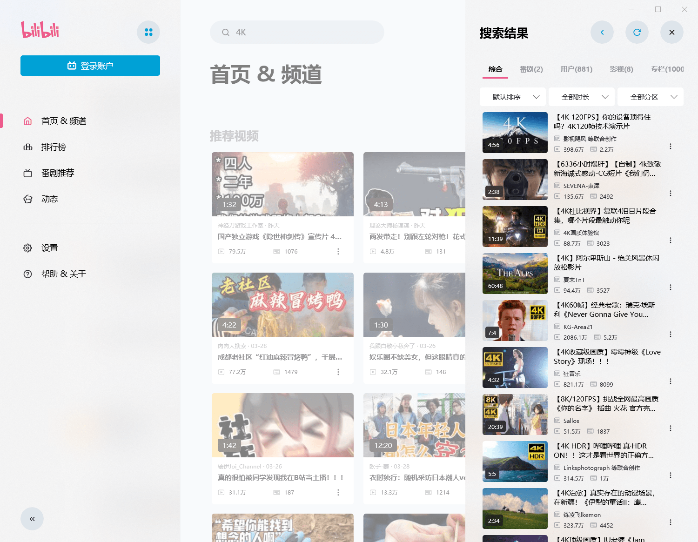Open uploader KG-Area21
Image resolution: width=698 pixels, height=542 pixels.
click(578, 327)
